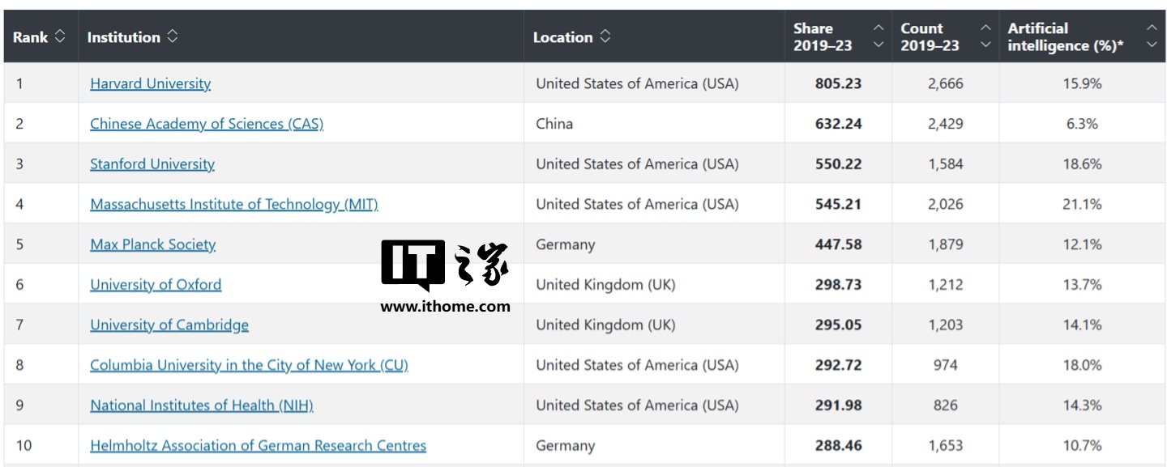Screen dimensions: 1167x467
Task: Open Columbia University in the City link
Action: pyautogui.click(x=249, y=365)
